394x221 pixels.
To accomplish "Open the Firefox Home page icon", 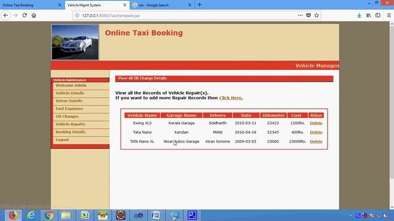I will [x=34, y=15].
